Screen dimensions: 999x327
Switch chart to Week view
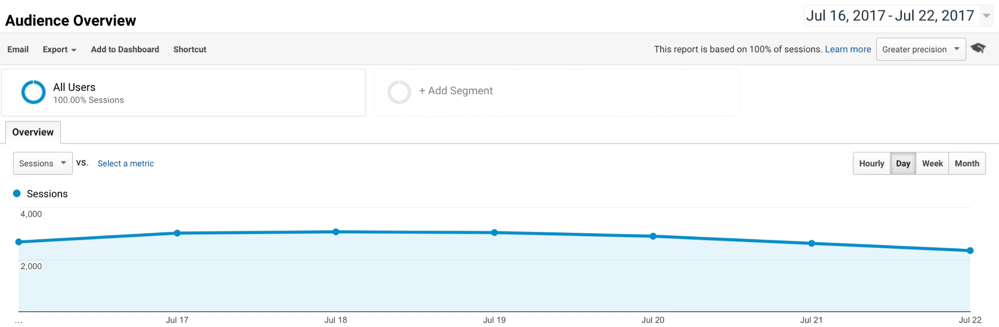pos(932,163)
